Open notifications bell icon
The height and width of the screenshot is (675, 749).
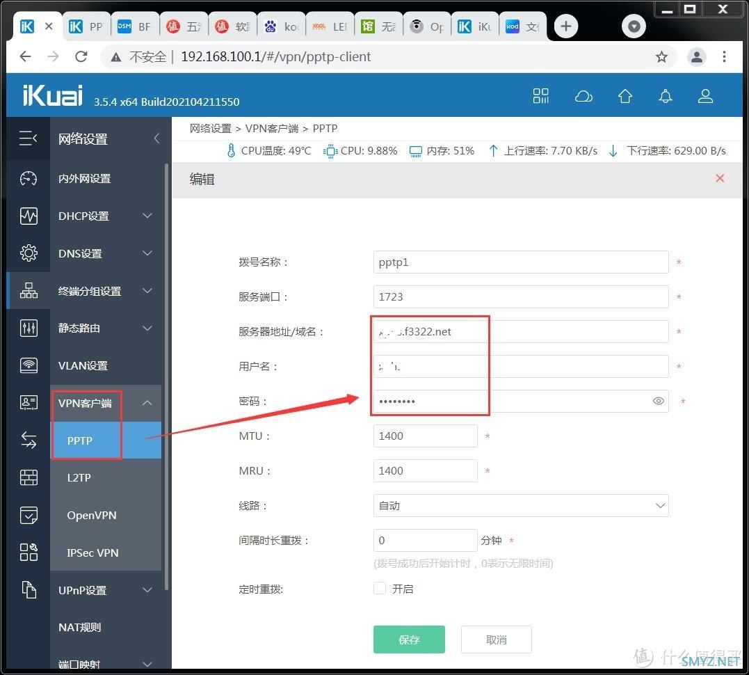(x=666, y=97)
